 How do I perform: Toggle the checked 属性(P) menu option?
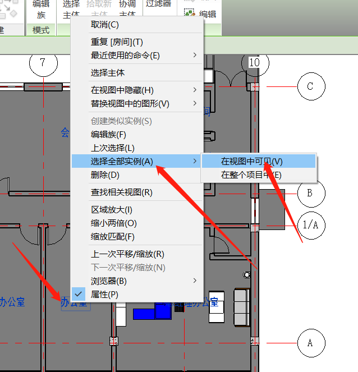(104, 294)
